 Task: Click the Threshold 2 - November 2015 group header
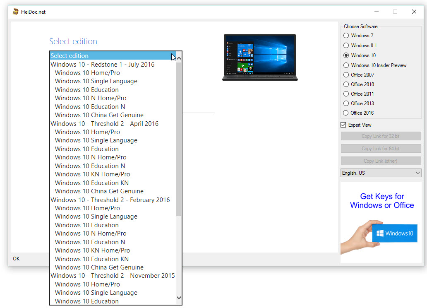113,276
